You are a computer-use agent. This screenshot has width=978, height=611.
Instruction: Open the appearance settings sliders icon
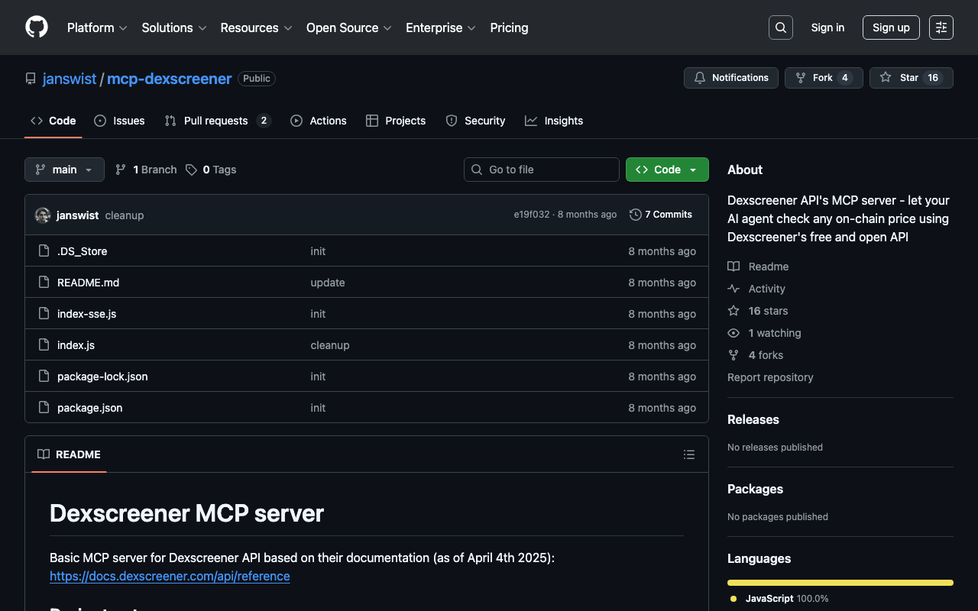point(941,27)
